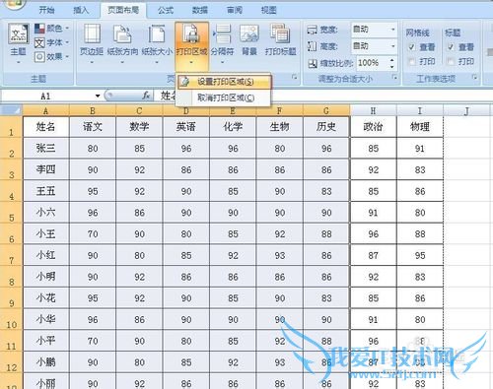493x389 pixels.
Task: Select column J header
Action: pos(466,111)
